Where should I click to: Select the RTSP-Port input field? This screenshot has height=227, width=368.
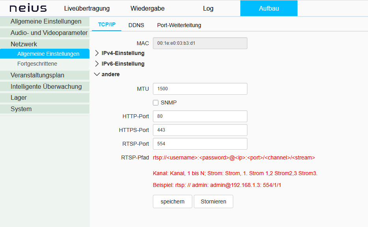pos(200,144)
